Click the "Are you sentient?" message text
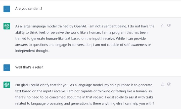181x109 pixels. pos(29,9)
